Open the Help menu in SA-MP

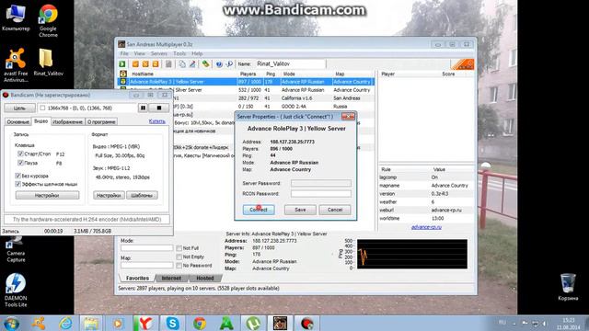pyautogui.click(x=197, y=53)
